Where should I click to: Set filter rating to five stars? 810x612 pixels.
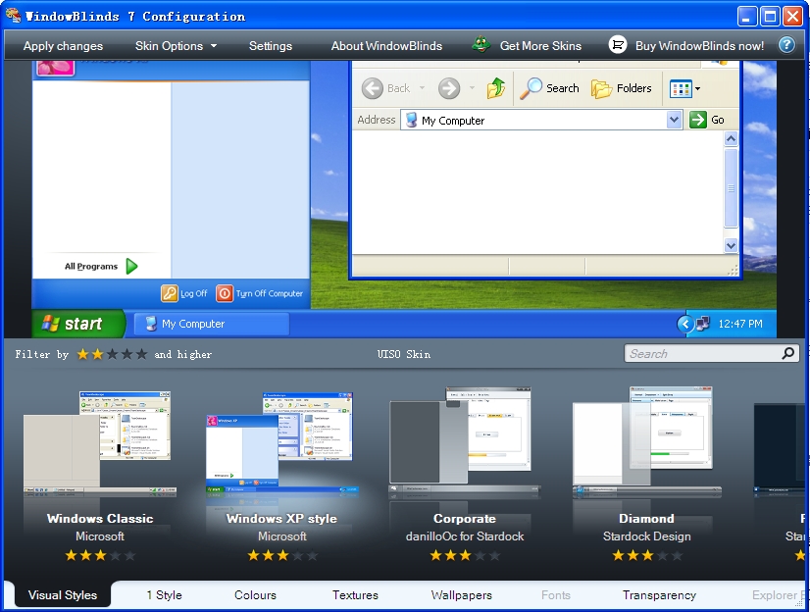[x=142, y=354]
